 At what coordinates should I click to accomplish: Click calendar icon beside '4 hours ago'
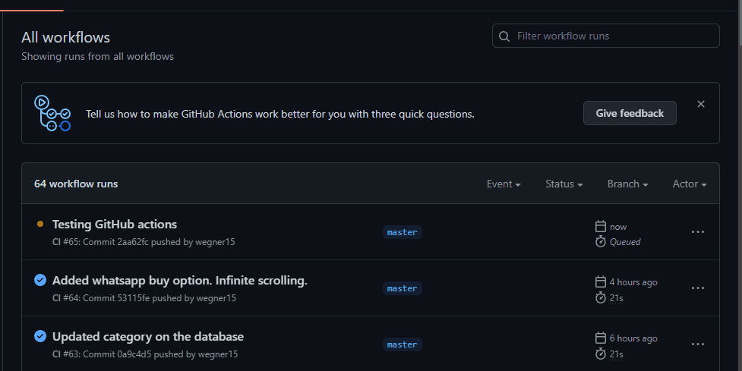coord(601,281)
